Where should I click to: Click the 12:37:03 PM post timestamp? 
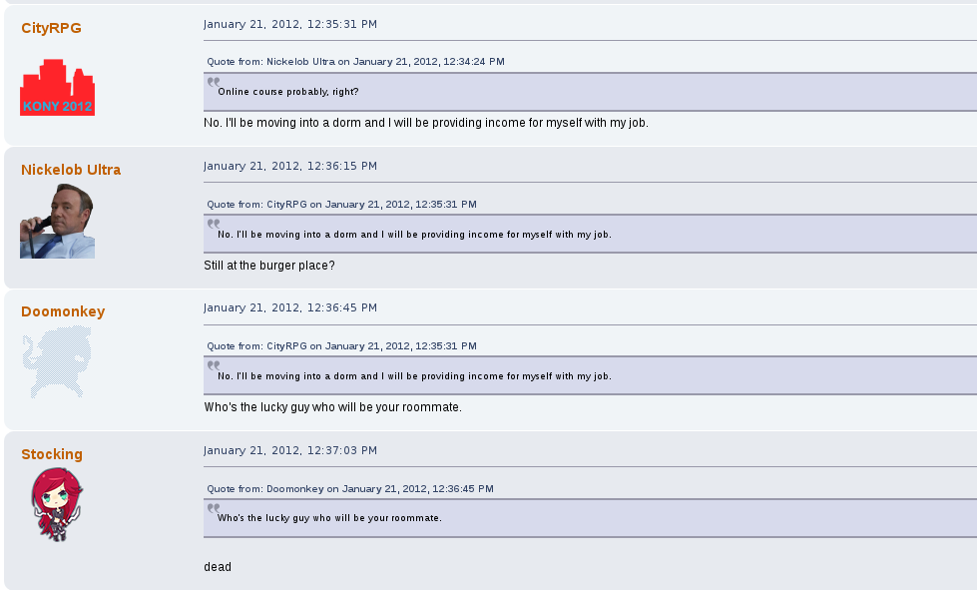290,450
